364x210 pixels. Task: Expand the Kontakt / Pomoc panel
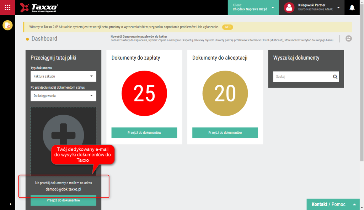(x=333, y=204)
